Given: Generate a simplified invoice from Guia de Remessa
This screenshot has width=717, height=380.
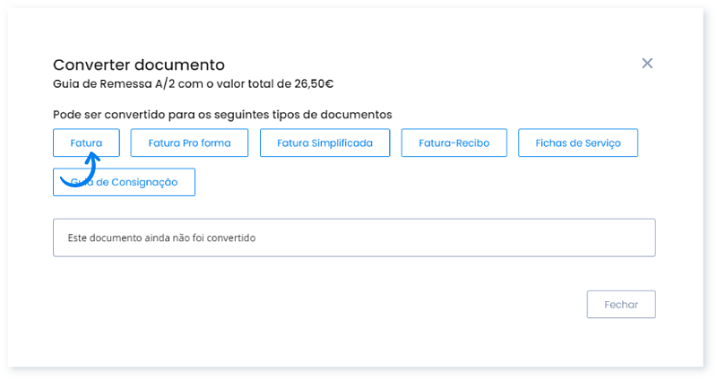Looking at the screenshot, I should point(324,143).
